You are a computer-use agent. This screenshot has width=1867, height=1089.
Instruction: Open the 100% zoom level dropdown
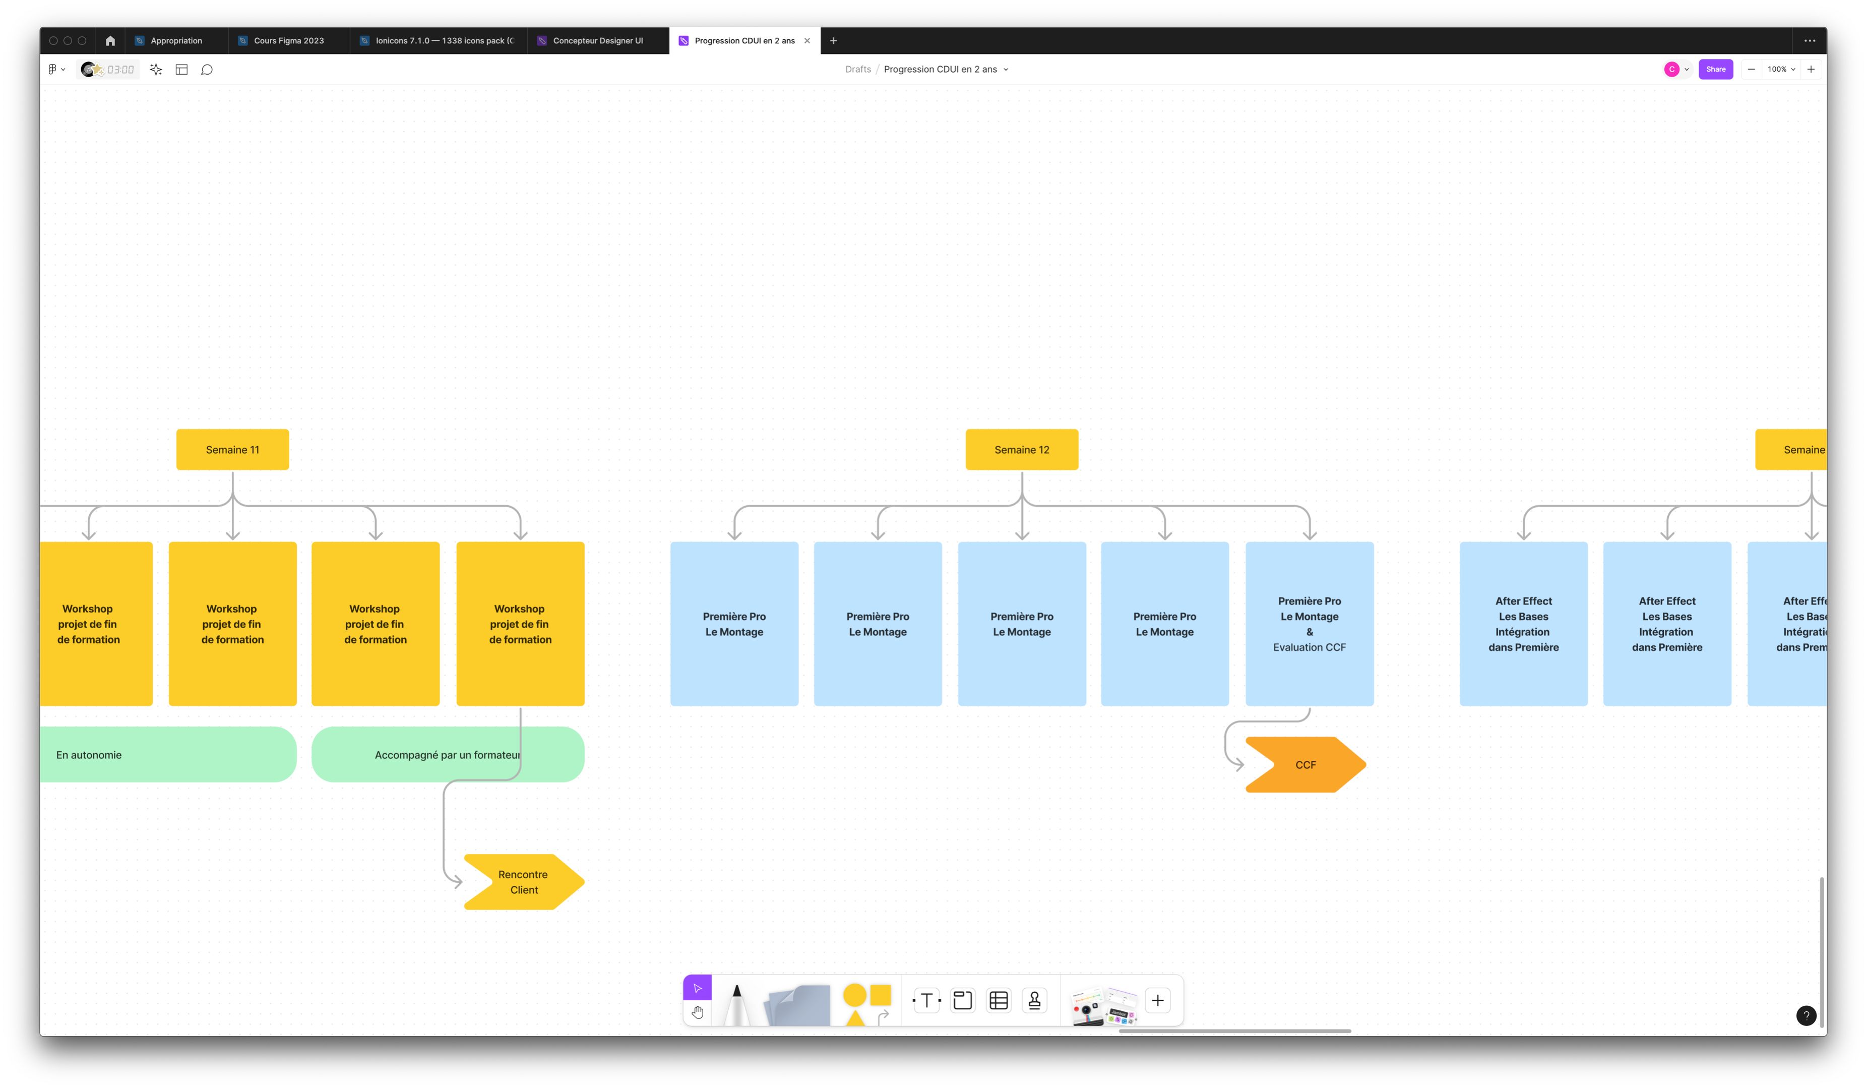pos(1781,70)
